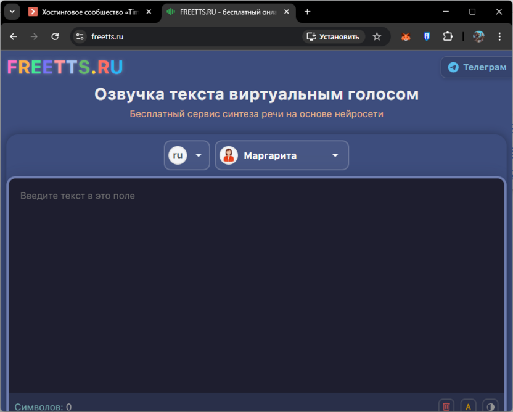Open the MetaMask extension icon
Screen dimensions: 513x412
[406, 36]
